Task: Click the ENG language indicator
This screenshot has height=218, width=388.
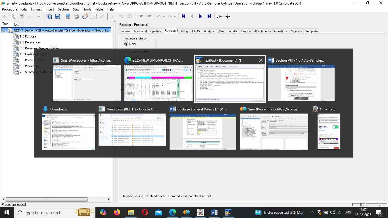Action: 348,212
